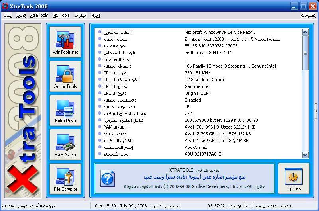Viewport: 319px width, 211px height.
Task: Click the XtraTools app icon in title bar
Action: click(6, 6)
